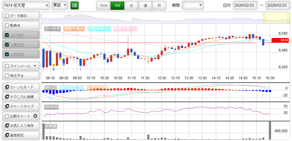292x141 pixels.
Task: Enable the データ表示 checkbox
Action: (x=7, y=16)
